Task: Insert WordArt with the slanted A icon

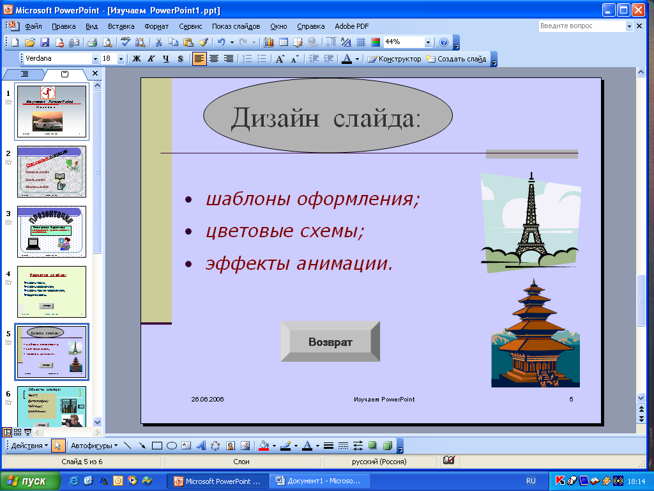Action: pyautogui.click(x=201, y=446)
